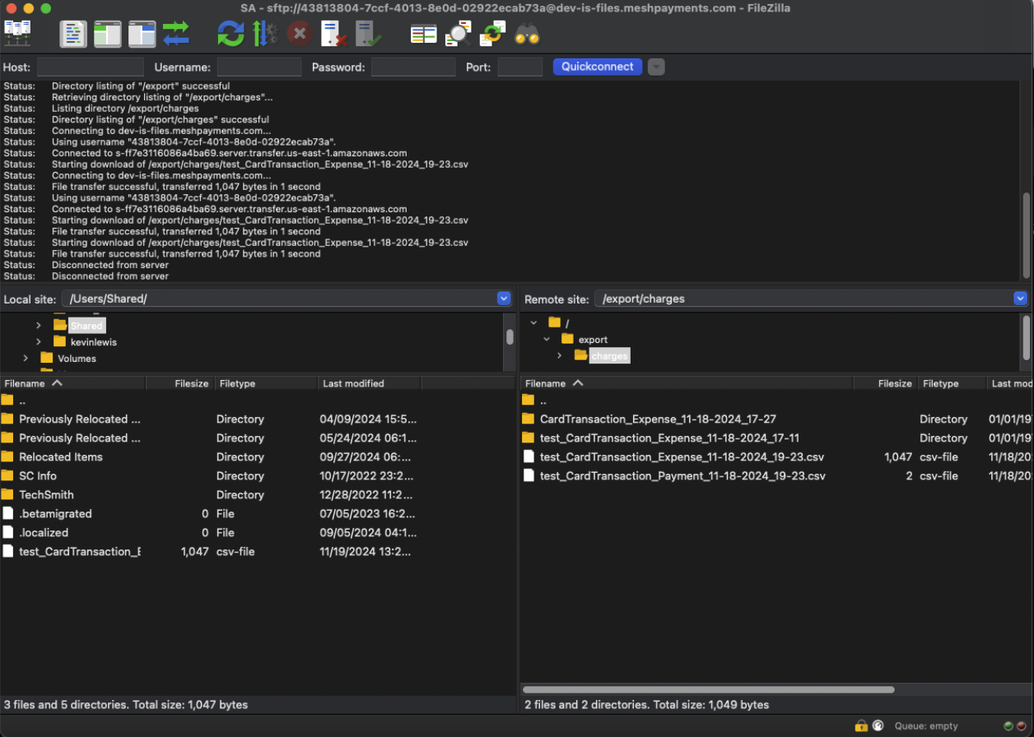The height and width of the screenshot is (737, 1034).
Task: Expand the kevinlewis folder in local tree
Action: coord(39,341)
